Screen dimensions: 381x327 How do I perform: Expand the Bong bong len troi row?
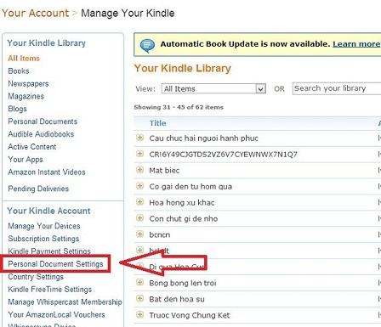(139, 282)
